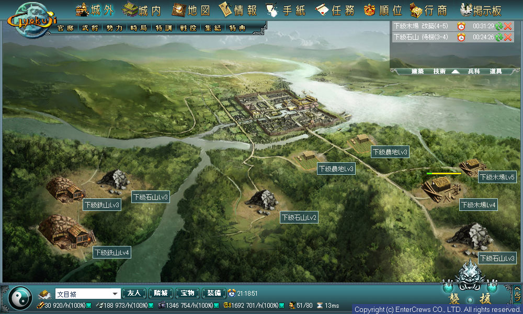The image size is (523, 314).
Task: Switch queue panel to 兵科 tab
Action: 474,71
